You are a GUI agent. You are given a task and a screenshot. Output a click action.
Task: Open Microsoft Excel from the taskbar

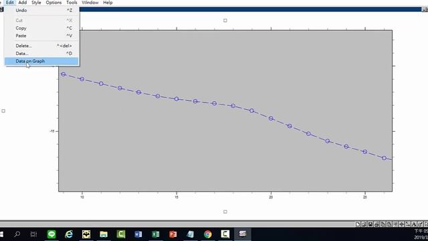click(x=156, y=234)
